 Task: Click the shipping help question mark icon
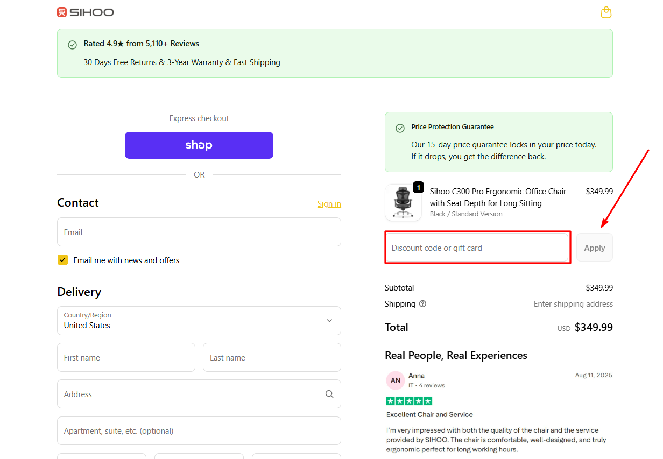pyautogui.click(x=422, y=304)
